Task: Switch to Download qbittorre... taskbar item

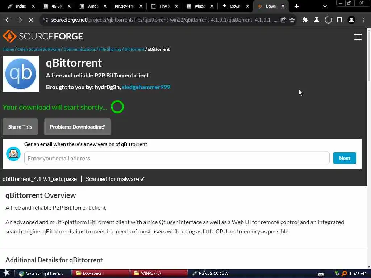Action: 43,274
